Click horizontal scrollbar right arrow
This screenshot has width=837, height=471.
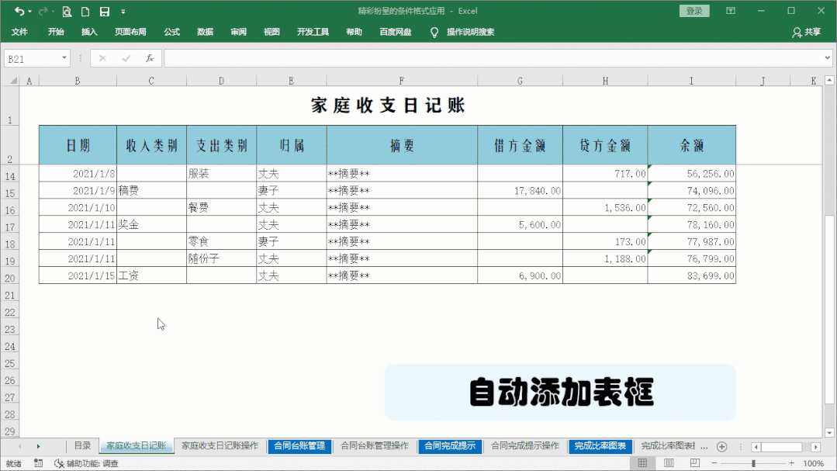point(815,447)
